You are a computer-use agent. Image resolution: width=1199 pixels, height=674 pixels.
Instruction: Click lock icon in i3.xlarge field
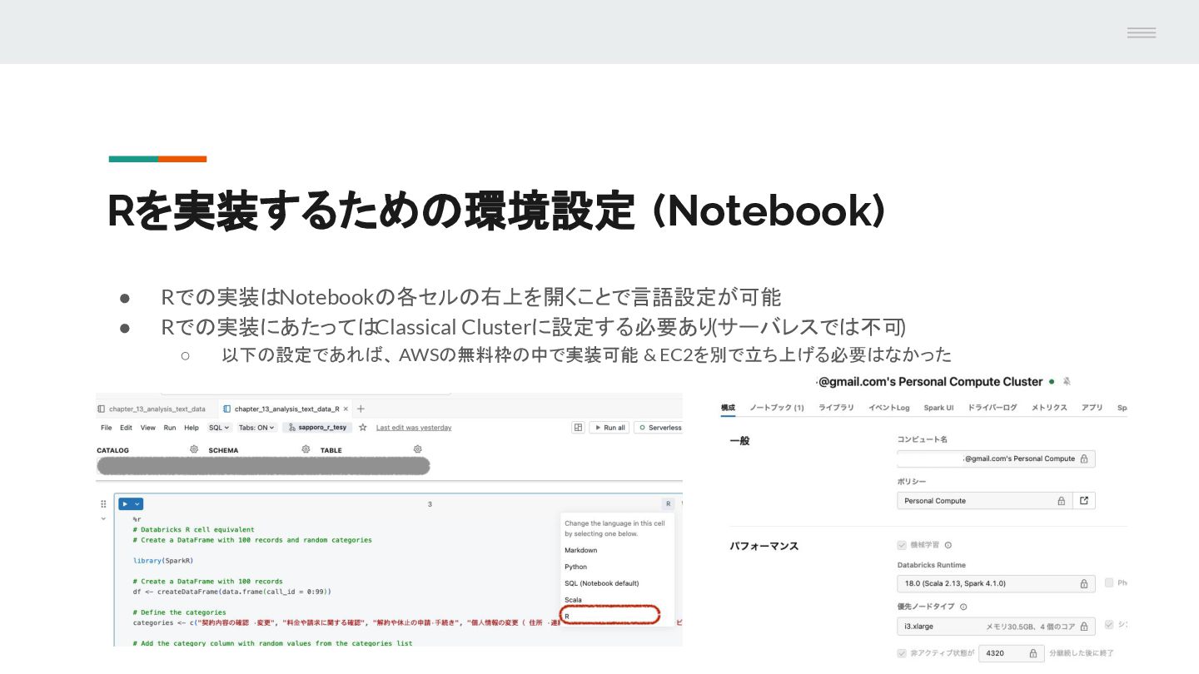tap(1083, 626)
